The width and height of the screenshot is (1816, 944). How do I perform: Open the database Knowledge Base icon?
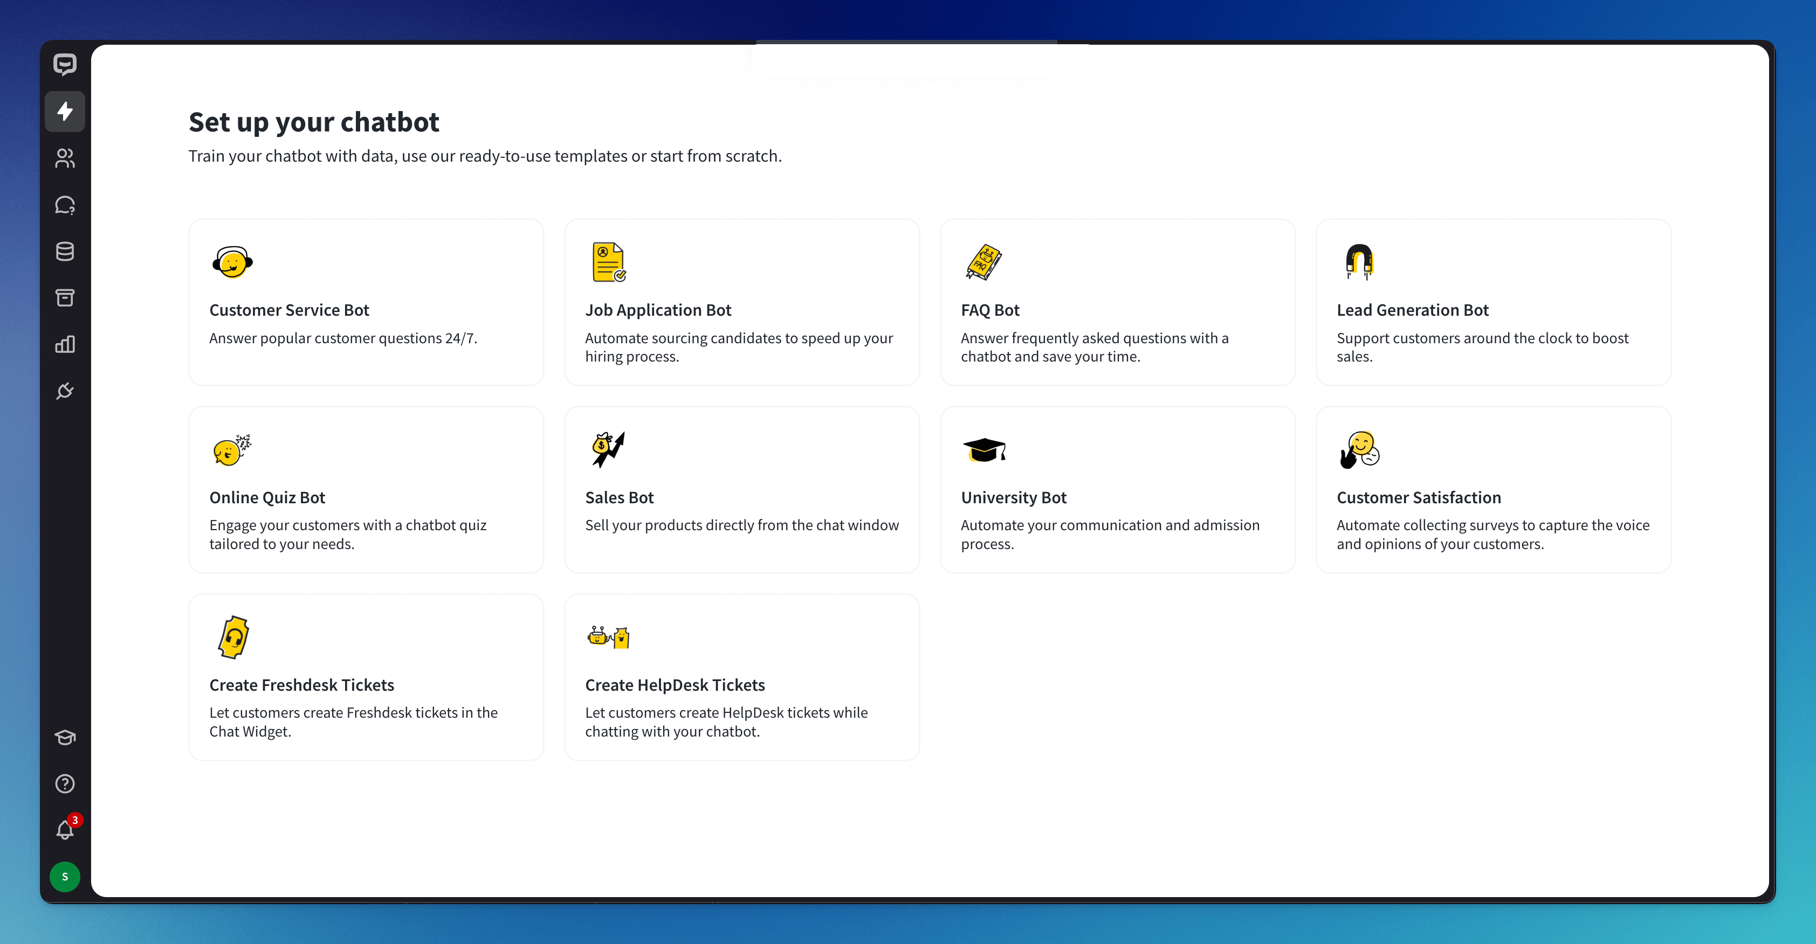(x=65, y=252)
